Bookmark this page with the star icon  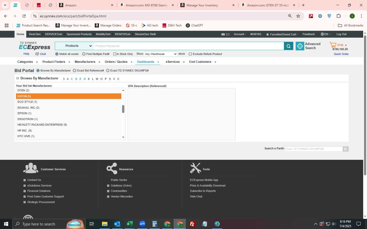(x=298, y=16)
